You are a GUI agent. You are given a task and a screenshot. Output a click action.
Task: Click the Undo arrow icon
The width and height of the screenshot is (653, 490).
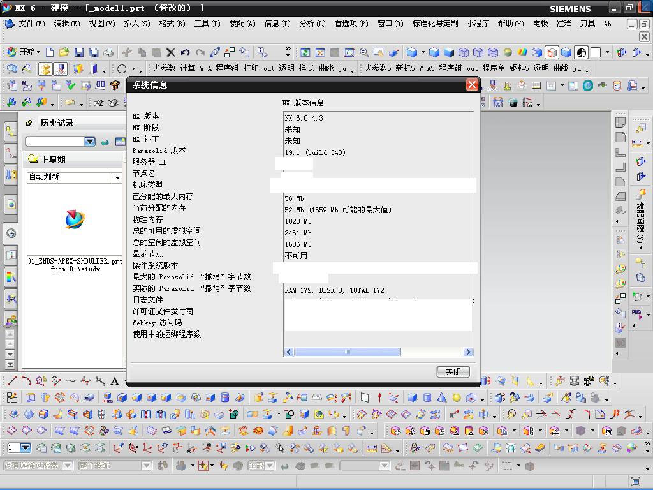coord(186,52)
